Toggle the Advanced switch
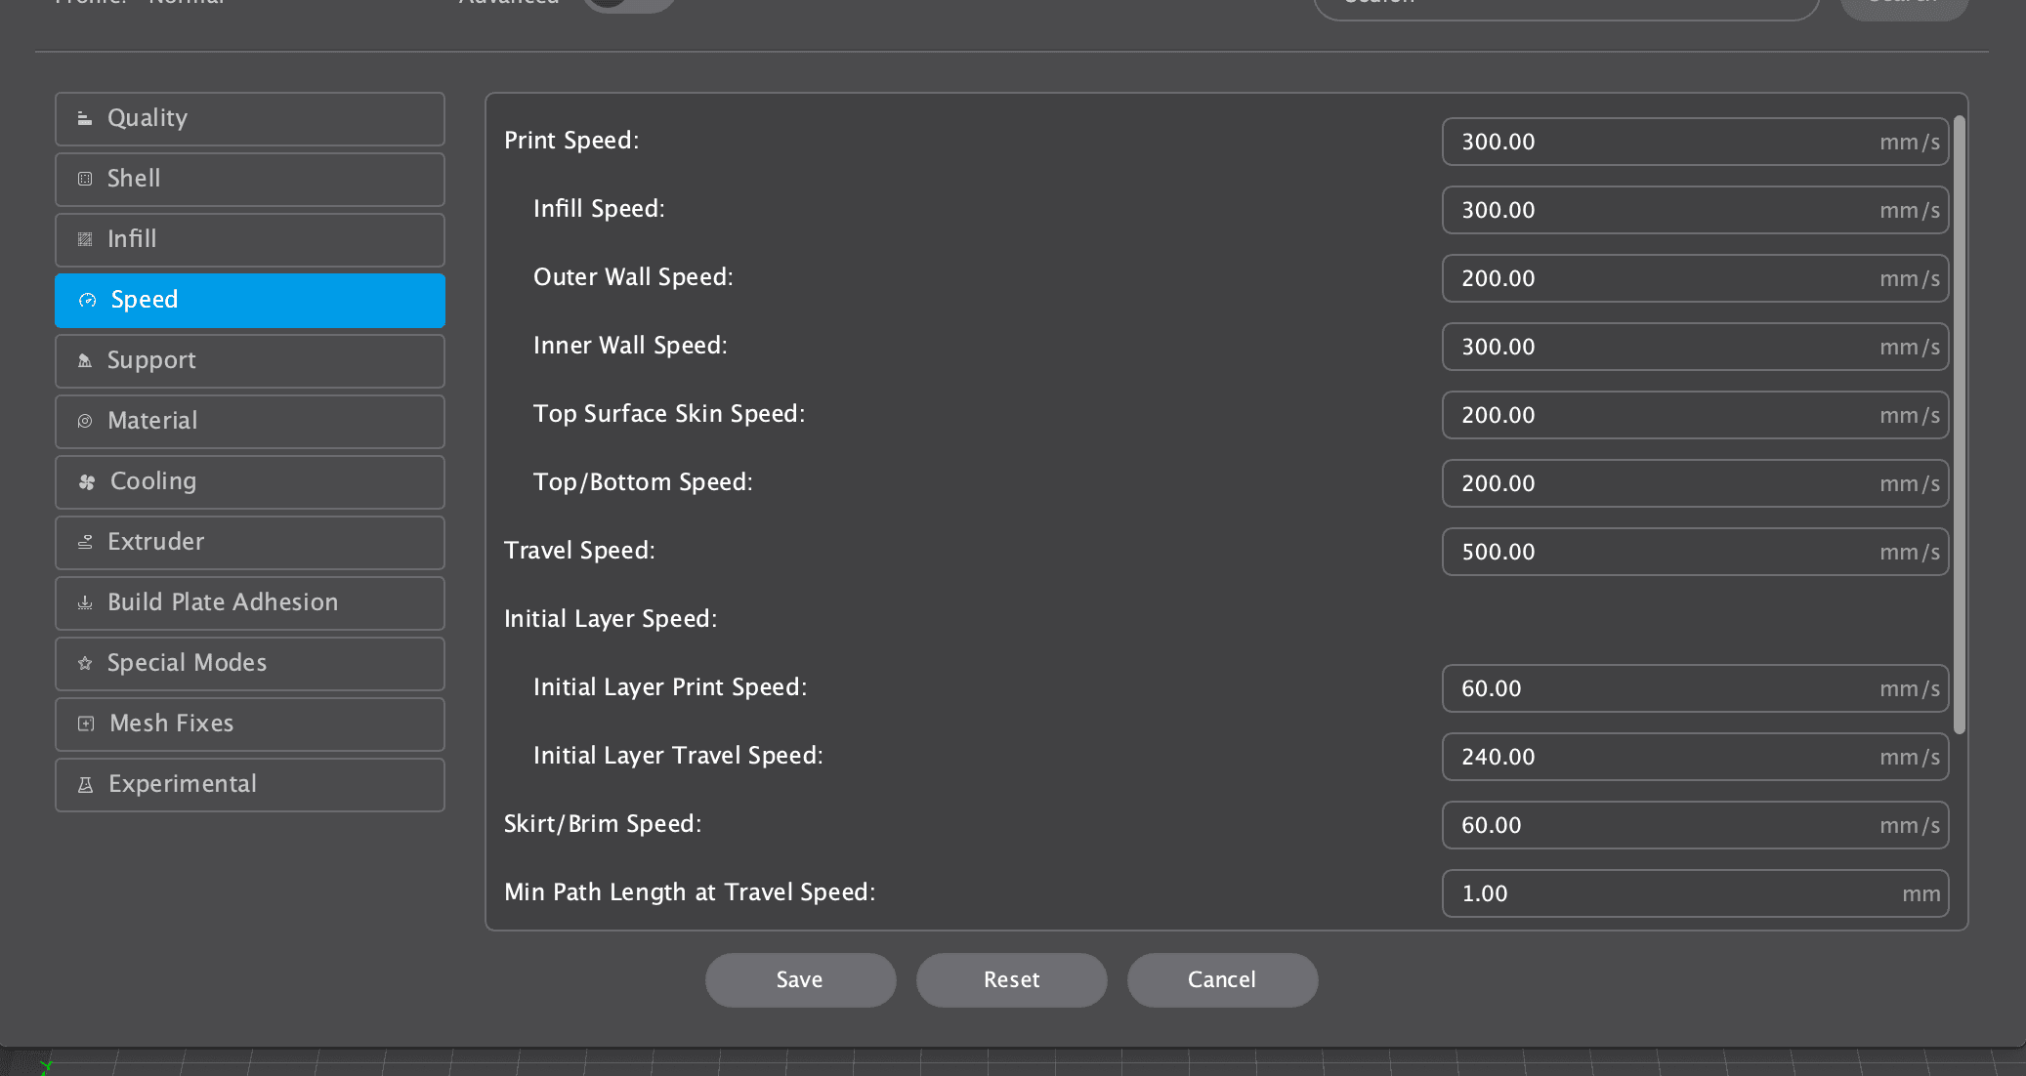This screenshot has height=1076, width=2026. pyautogui.click(x=629, y=3)
